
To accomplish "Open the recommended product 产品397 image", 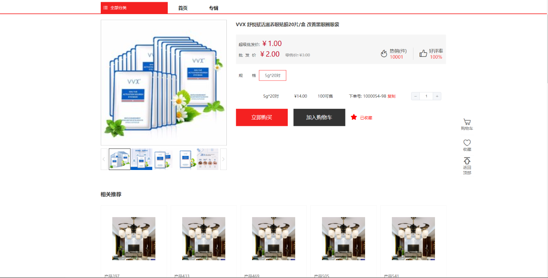I will tap(134, 239).
